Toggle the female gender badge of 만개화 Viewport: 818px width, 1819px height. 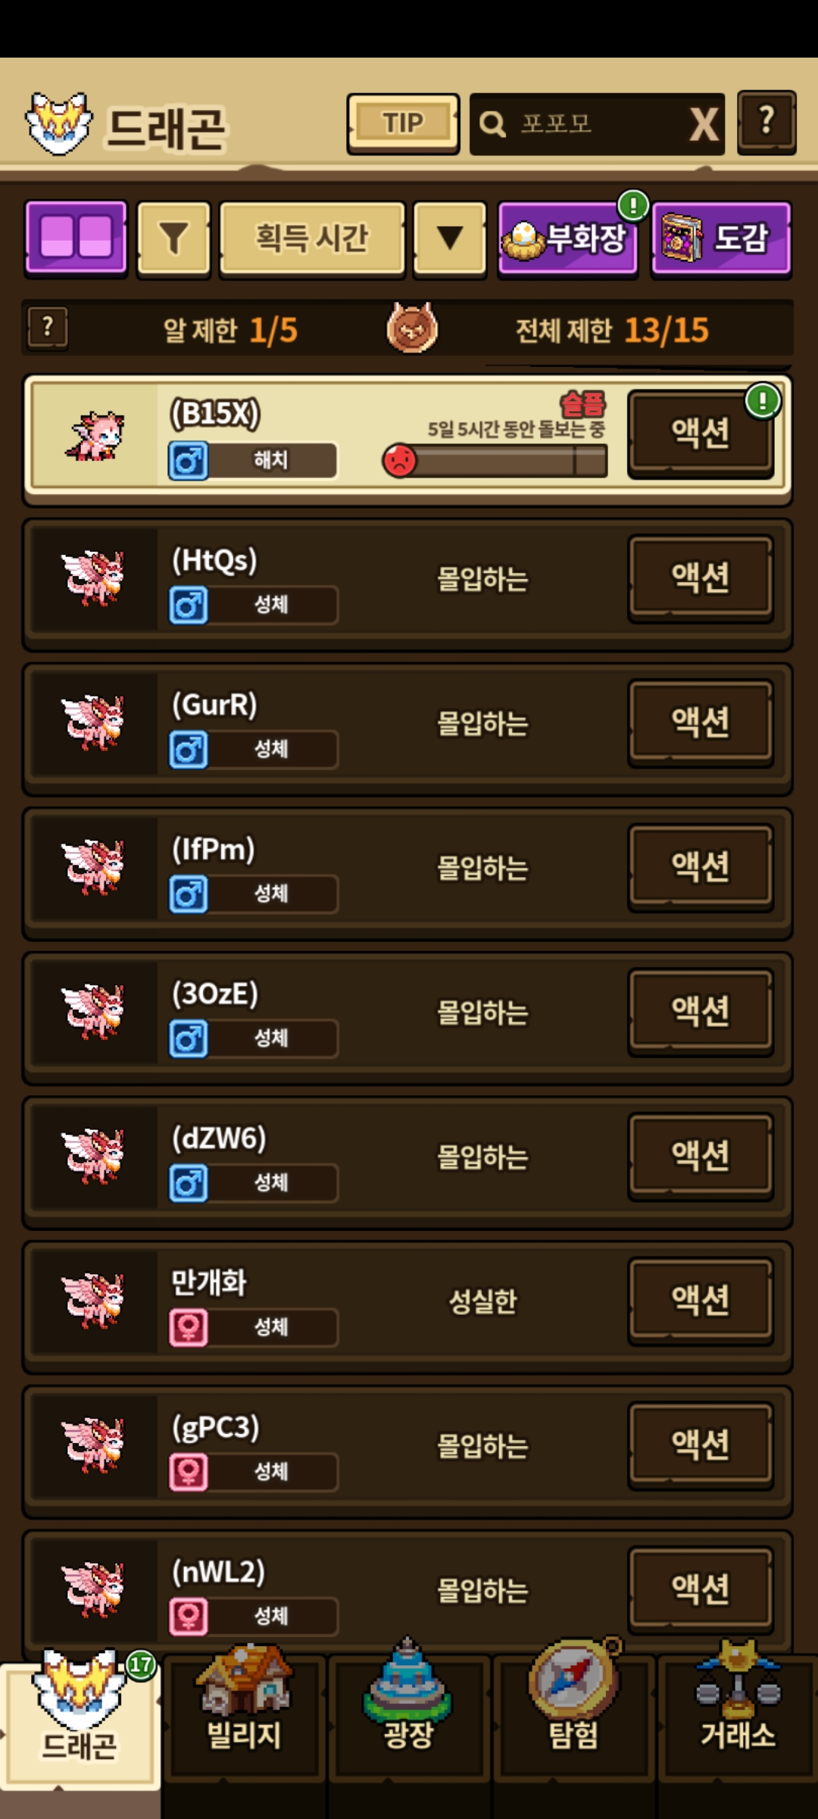pos(189,1328)
